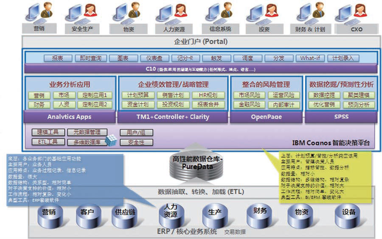Switch to the OpenPage purple tab
The width and height of the screenshot is (382, 239).
click(267, 117)
